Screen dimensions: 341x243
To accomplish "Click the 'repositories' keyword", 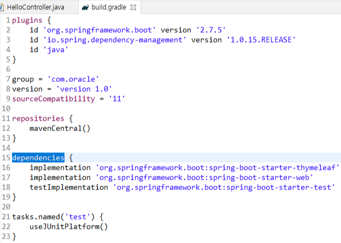I will click(x=38, y=118).
